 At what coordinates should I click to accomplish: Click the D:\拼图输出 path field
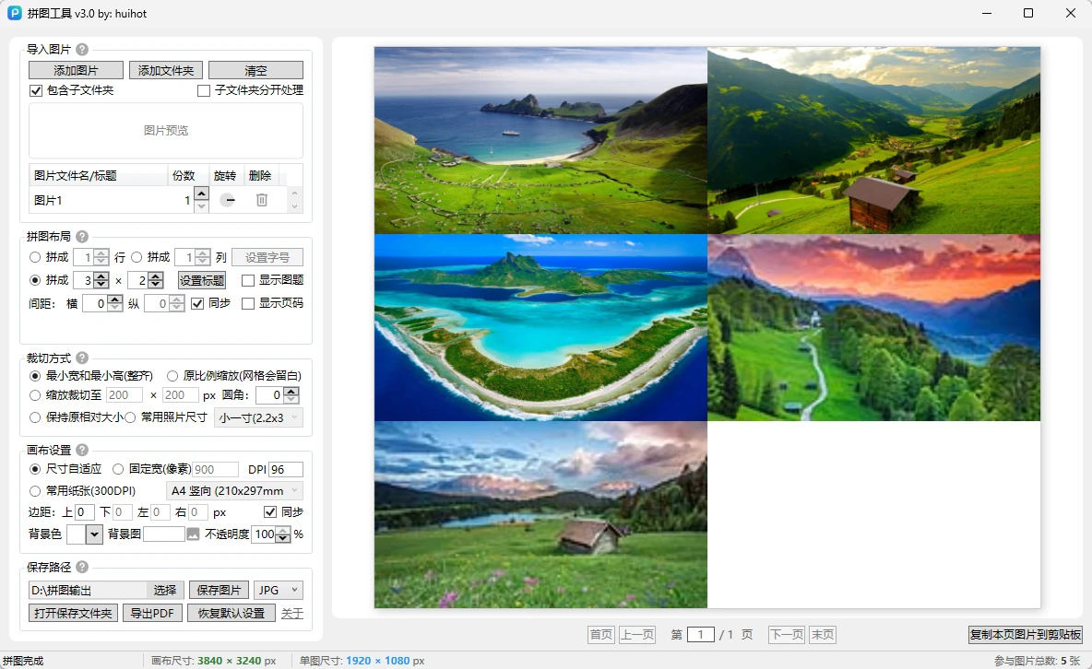(x=88, y=591)
